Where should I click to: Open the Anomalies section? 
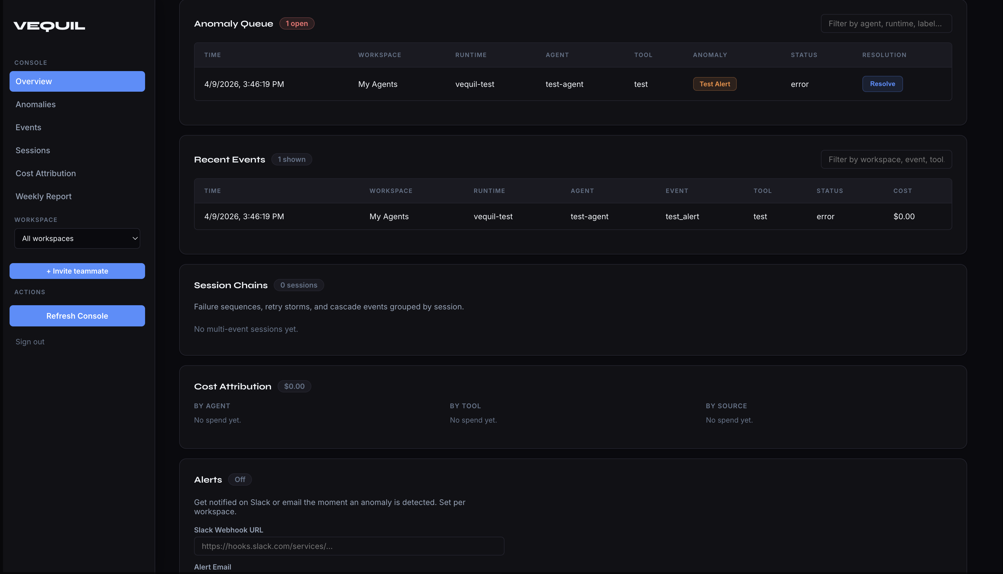click(x=36, y=105)
